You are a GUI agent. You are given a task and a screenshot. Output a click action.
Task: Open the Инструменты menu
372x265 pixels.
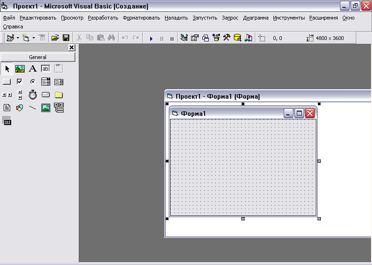pos(289,18)
